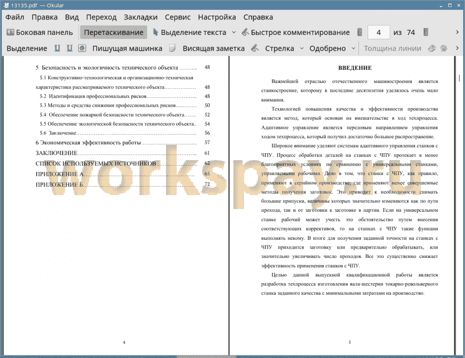Click the ВВЕДЕНИЕ heading on page 5

pos(355,68)
